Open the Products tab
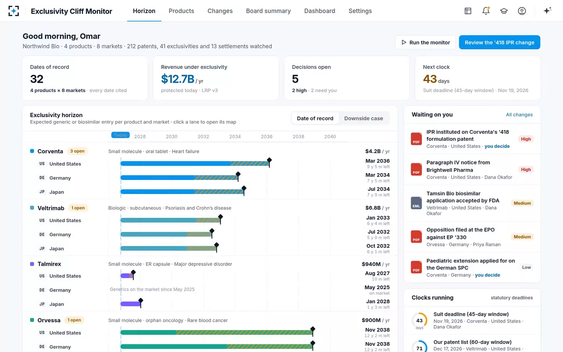This screenshot has width=563, height=352. [x=181, y=11]
